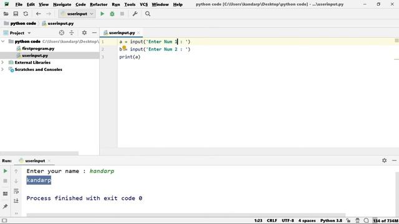Click the inspector hat icon in status bar
The width and height of the screenshot is (399, 224).
click(357, 220)
